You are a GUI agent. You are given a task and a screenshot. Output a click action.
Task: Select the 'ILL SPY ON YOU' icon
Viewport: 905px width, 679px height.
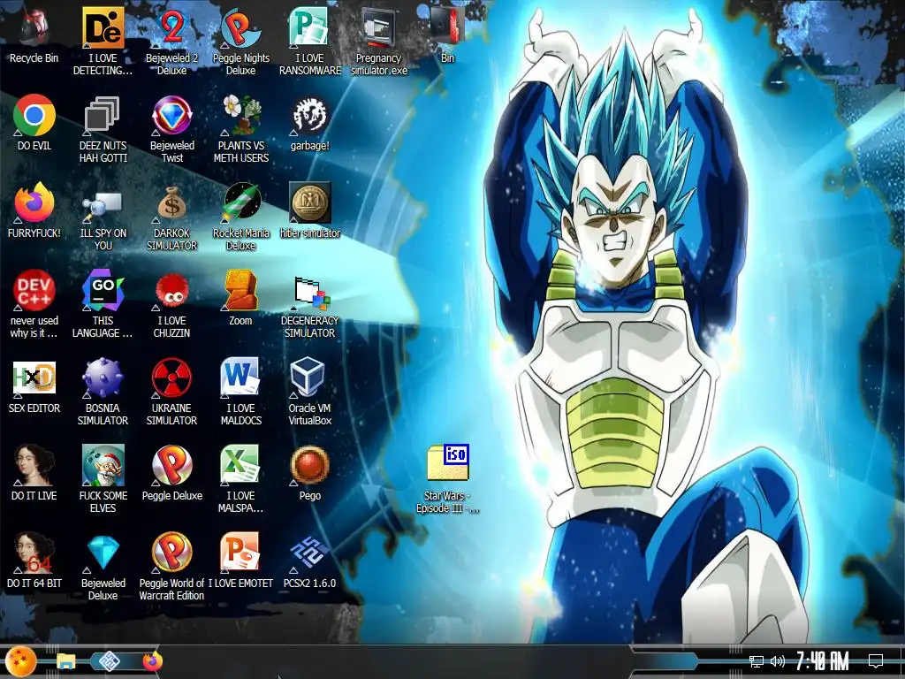point(103,204)
